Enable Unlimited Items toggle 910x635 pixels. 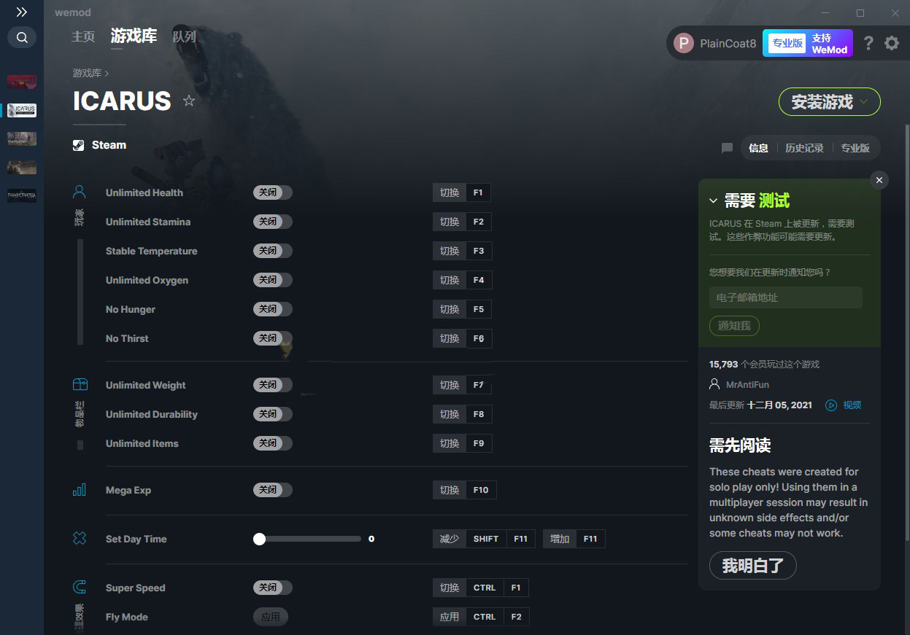tap(273, 443)
